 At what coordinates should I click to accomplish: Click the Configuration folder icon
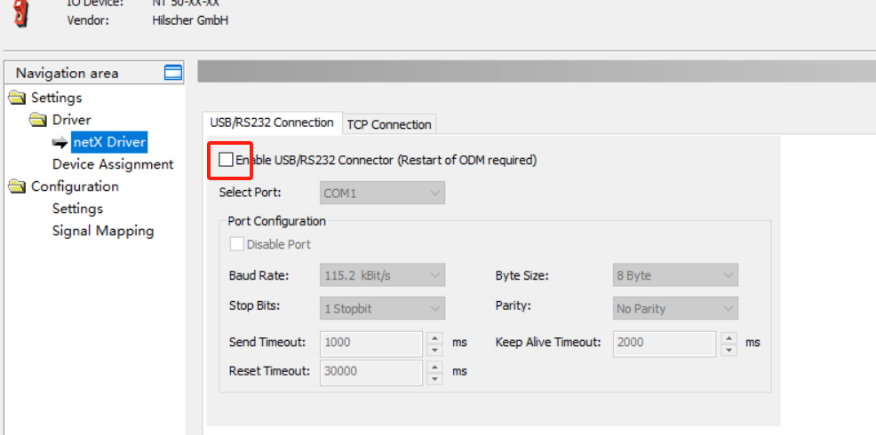coord(17,186)
